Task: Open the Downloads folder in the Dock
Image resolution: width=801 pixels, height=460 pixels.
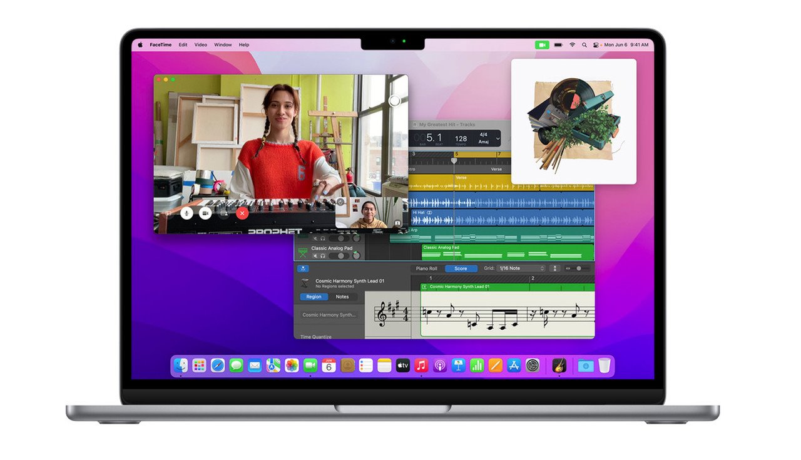Action: pos(586,365)
